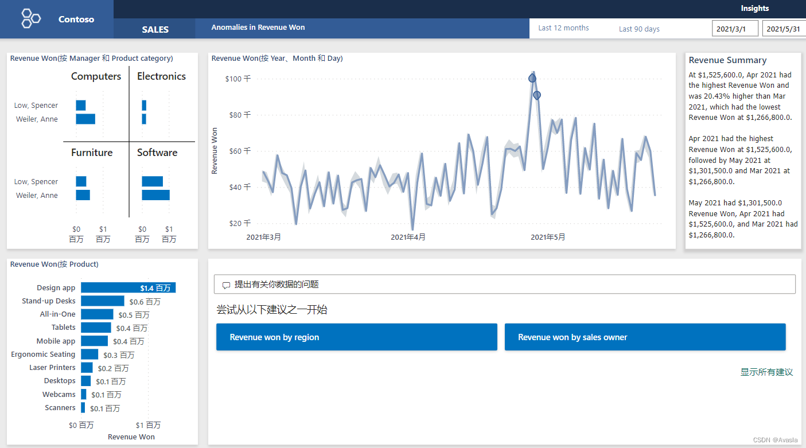Select the Last 90 days filter

pyautogui.click(x=639, y=29)
